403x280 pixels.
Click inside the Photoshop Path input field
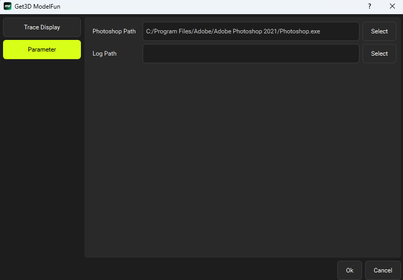tap(250, 31)
